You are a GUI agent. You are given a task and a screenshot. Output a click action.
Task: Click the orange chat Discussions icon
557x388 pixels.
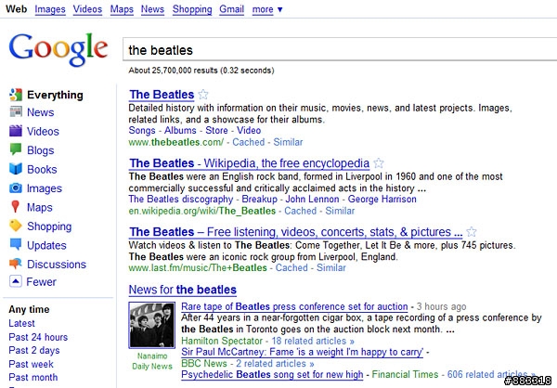[x=16, y=264]
